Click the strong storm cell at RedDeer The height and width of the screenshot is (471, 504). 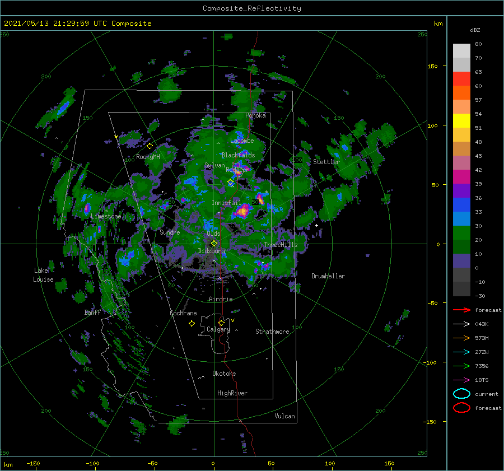point(238,173)
